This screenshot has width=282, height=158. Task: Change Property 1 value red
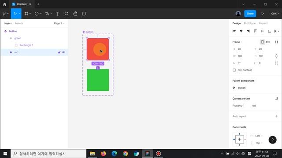[x=254, y=106]
